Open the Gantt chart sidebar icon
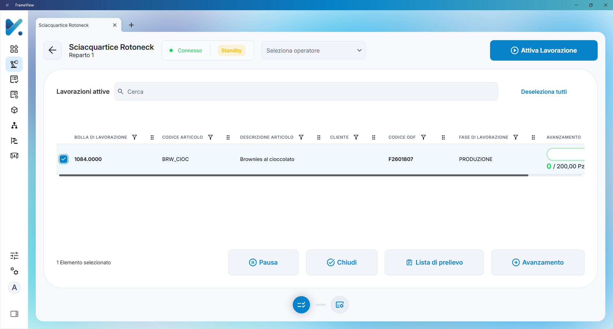Image resolution: width=613 pixels, height=329 pixels. (14, 141)
